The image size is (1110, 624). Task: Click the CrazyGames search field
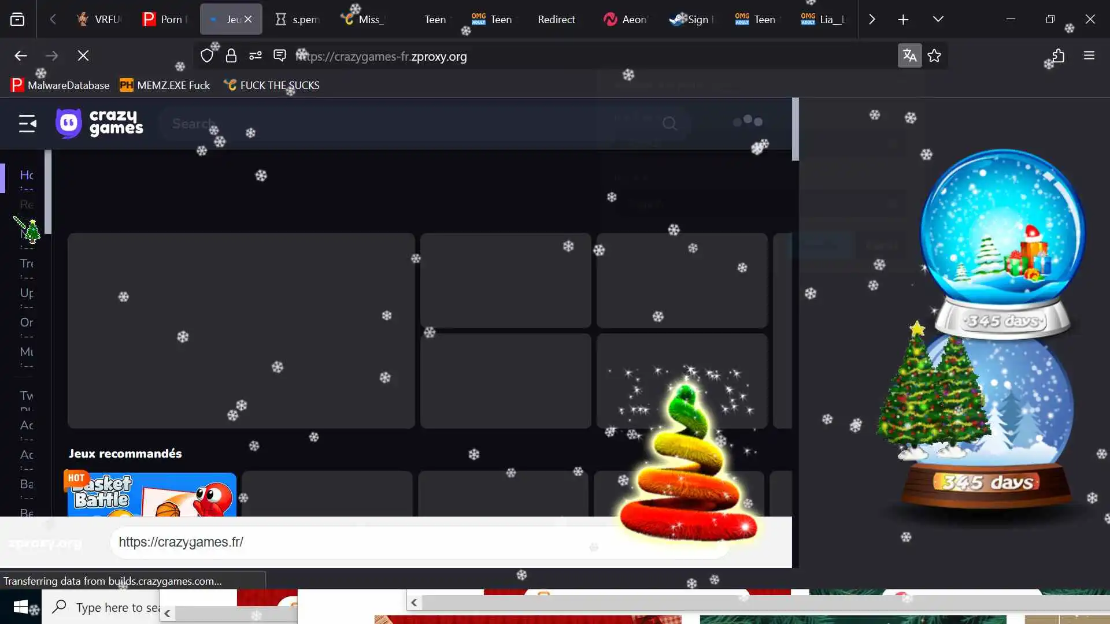coord(405,124)
